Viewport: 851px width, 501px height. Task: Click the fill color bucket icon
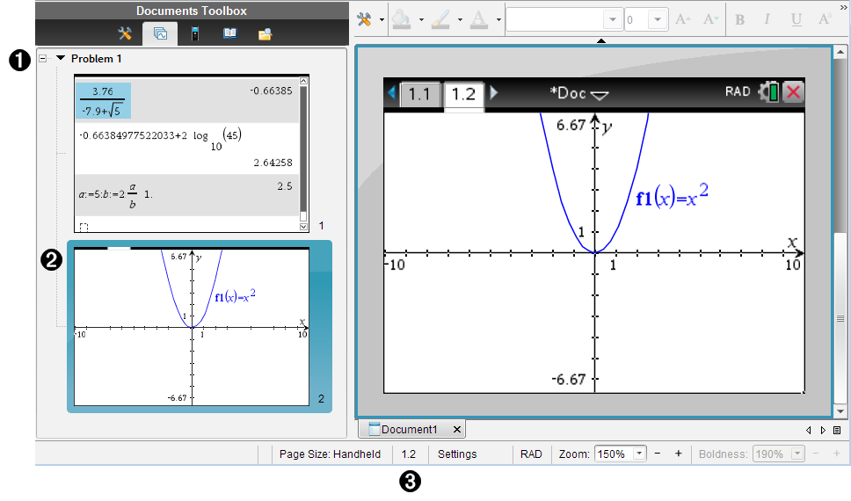tap(402, 20)
